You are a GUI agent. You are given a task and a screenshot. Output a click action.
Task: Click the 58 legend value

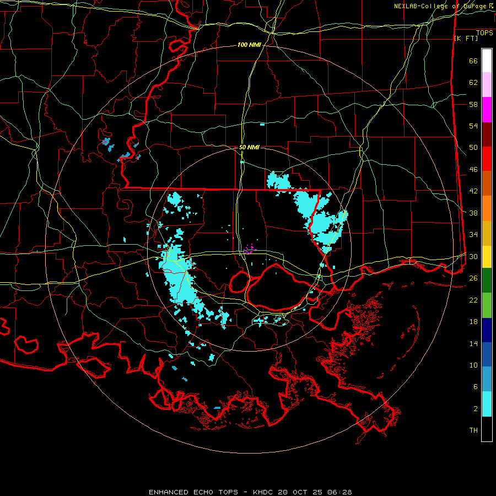click(473, 104)
